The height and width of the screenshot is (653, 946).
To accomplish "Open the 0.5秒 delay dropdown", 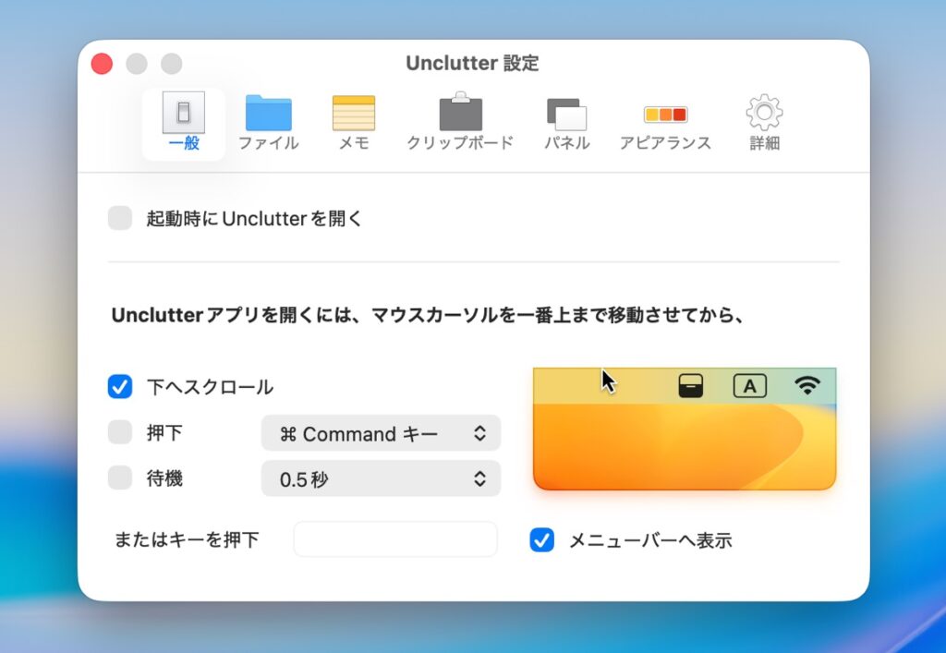I will click(381, 478).
